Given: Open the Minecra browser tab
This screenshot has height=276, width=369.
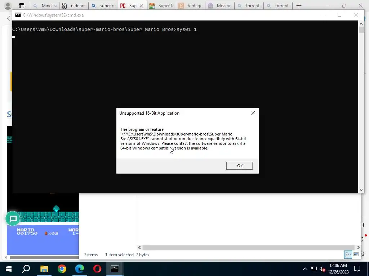Looking at the screenshot, I should point(44,6).
